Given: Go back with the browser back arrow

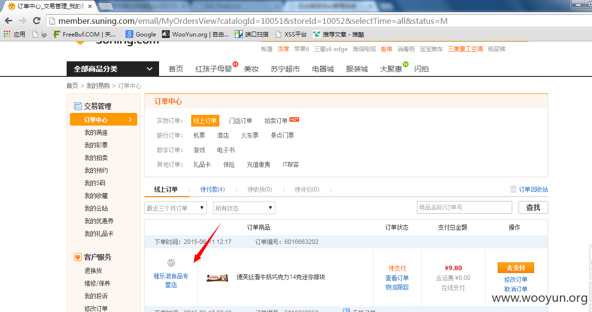Looking at the screenshot, I should [8, 21].
